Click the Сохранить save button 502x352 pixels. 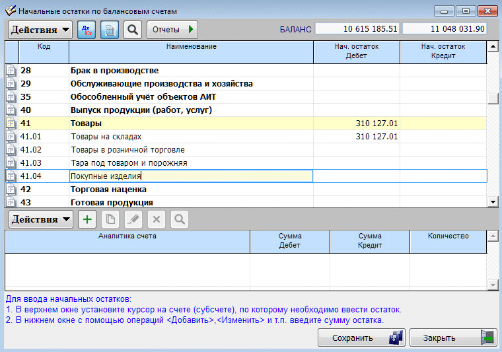(x=361, y=337)
